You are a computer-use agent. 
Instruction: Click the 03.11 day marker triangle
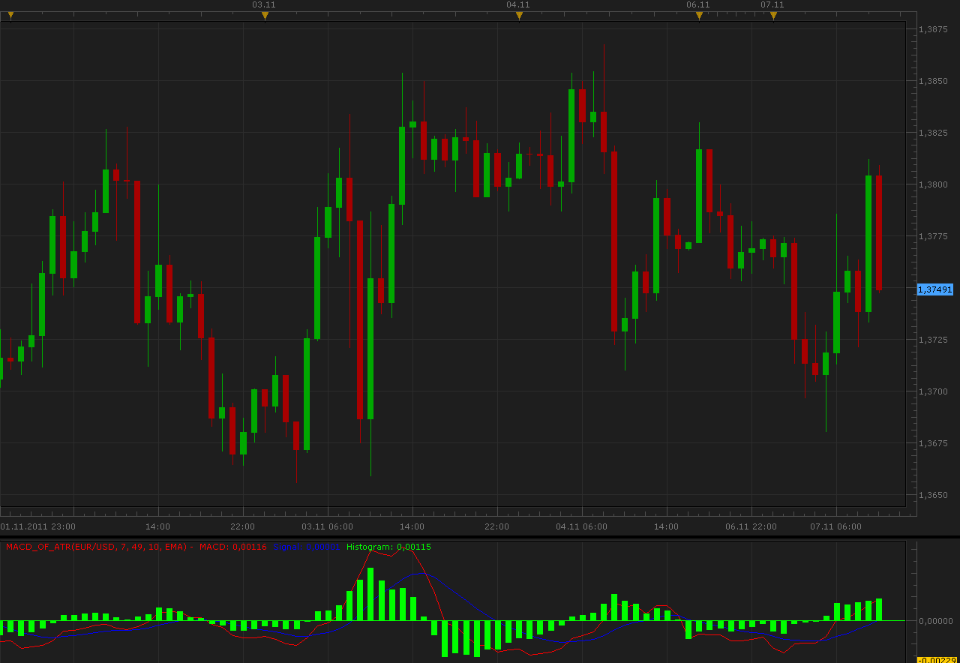click(x=265, y=16)
